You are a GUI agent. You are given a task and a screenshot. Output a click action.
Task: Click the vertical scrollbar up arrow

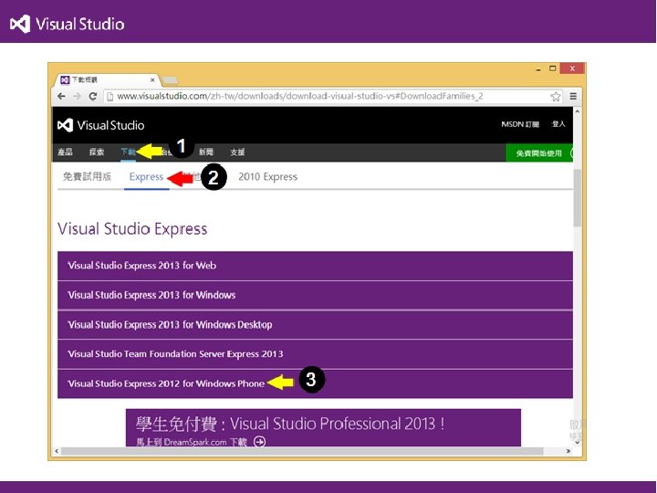[x=578, y=112]
